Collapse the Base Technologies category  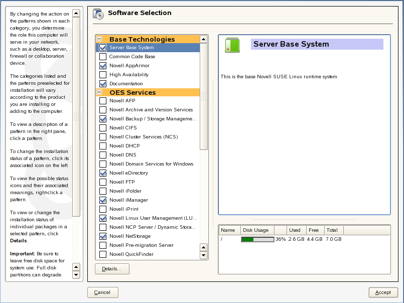coord(99,39)
